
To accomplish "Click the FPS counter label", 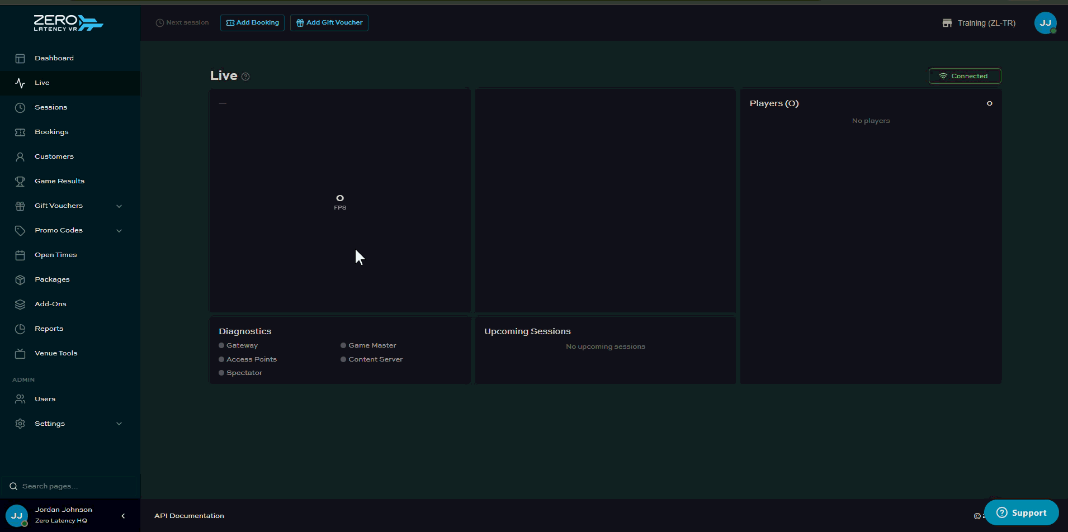I will pos(340,208).
